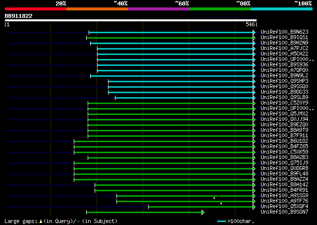Click the cyan alignment bar for A7PJC2
Image resolution: width=317 pixels, height=225 pixels.
[x=175, y=49]
